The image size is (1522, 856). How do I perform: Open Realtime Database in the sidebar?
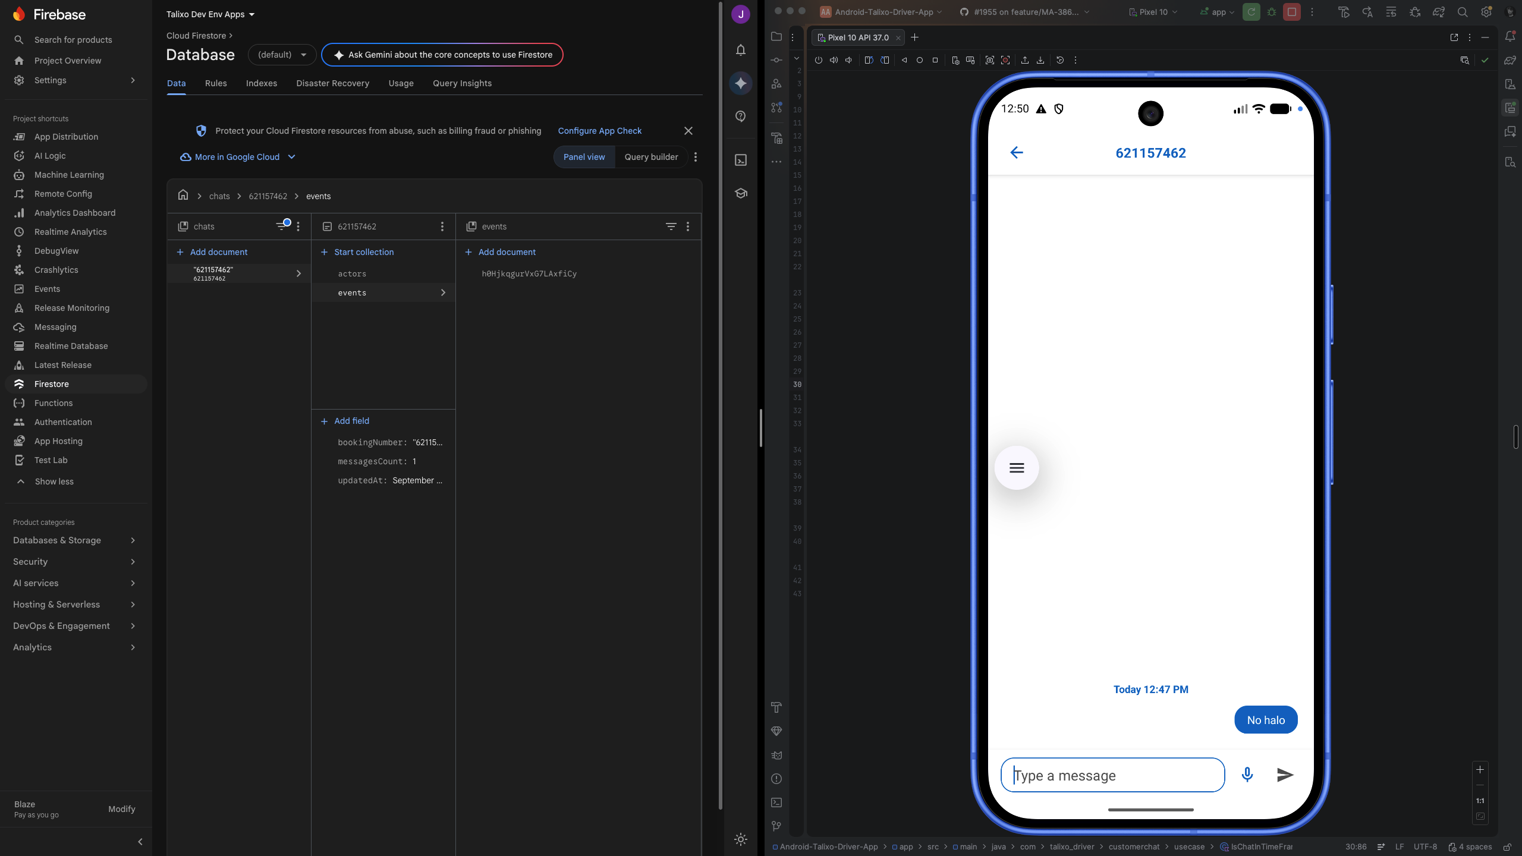click(71, 346)
